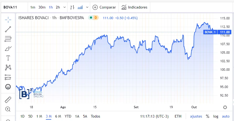Expand the chart style dropdown
Viewport: 234px width, 121px height.
pyautogui.click(x=87, y=7)
